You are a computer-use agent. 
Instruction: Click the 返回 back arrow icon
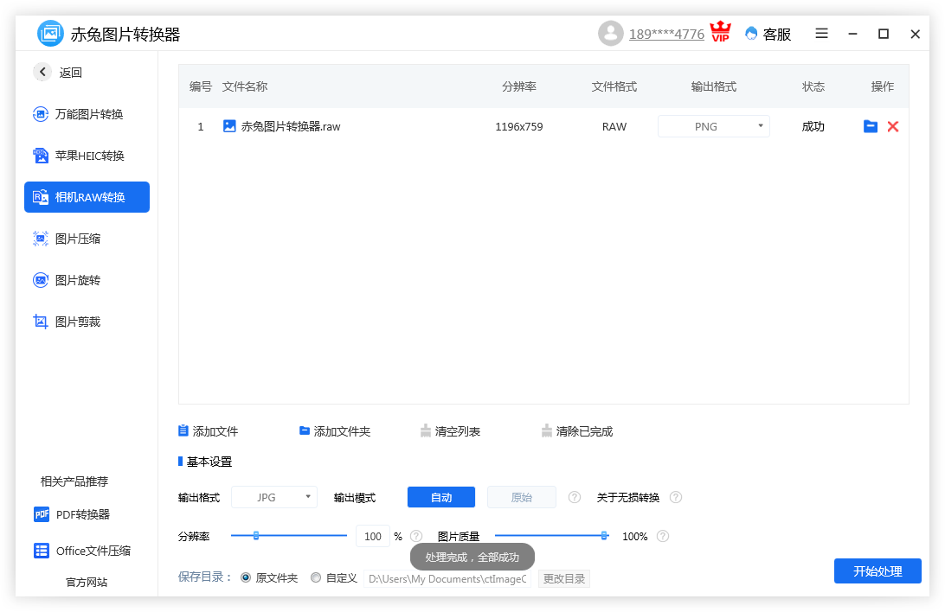[x=42, y=73]
